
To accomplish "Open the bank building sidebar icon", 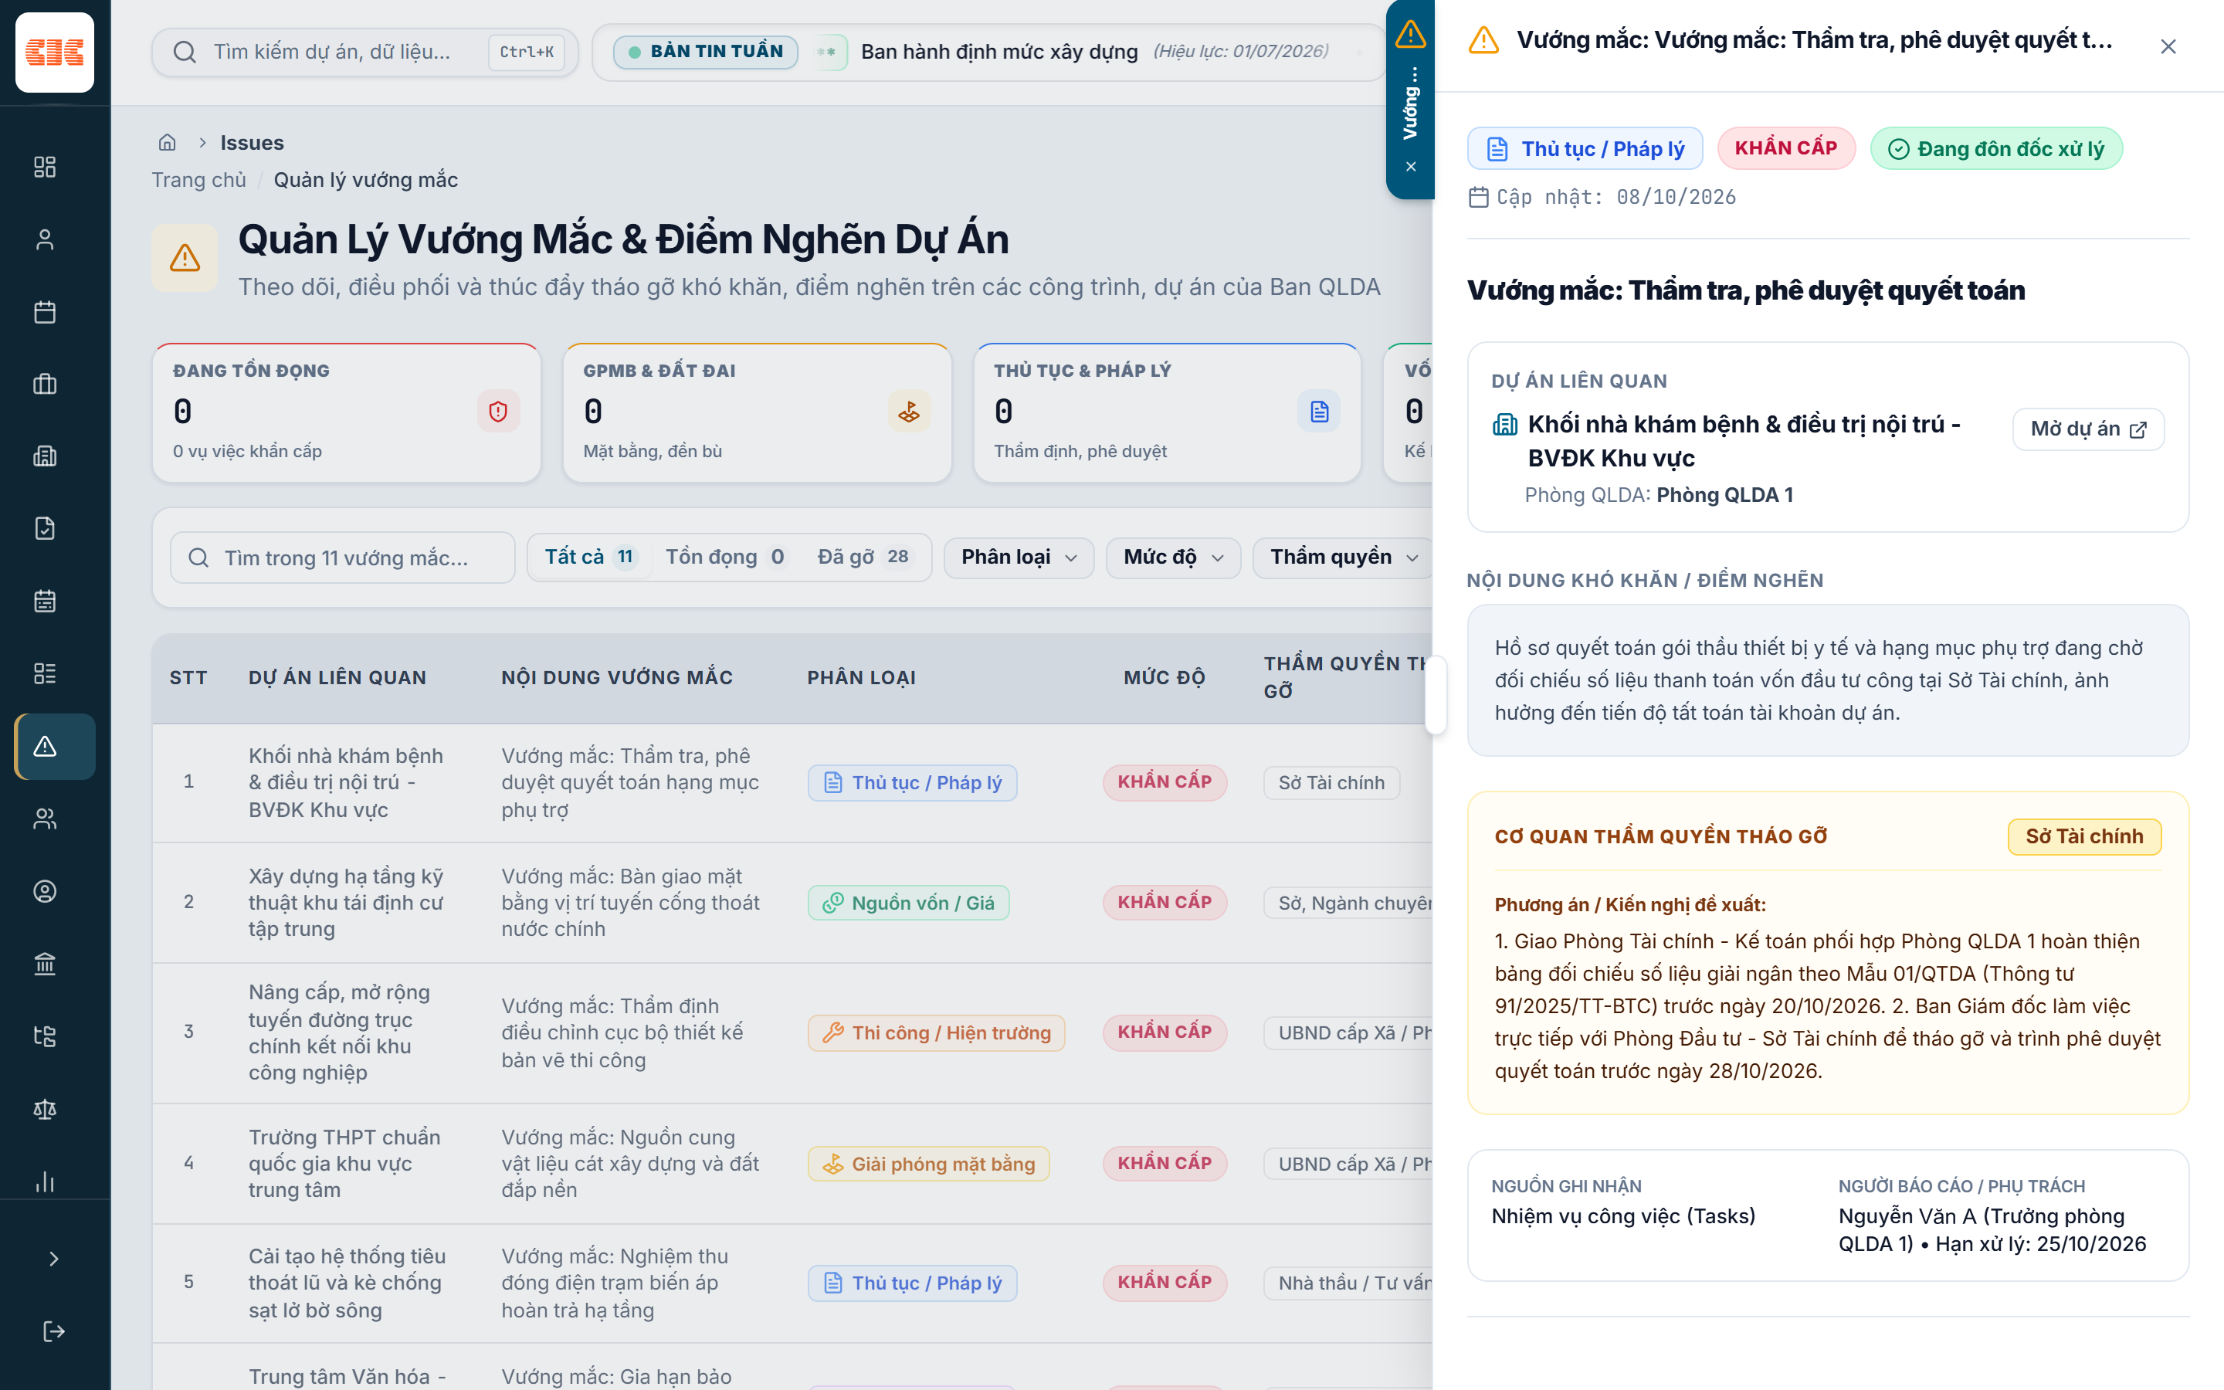I will click(44, 964).
